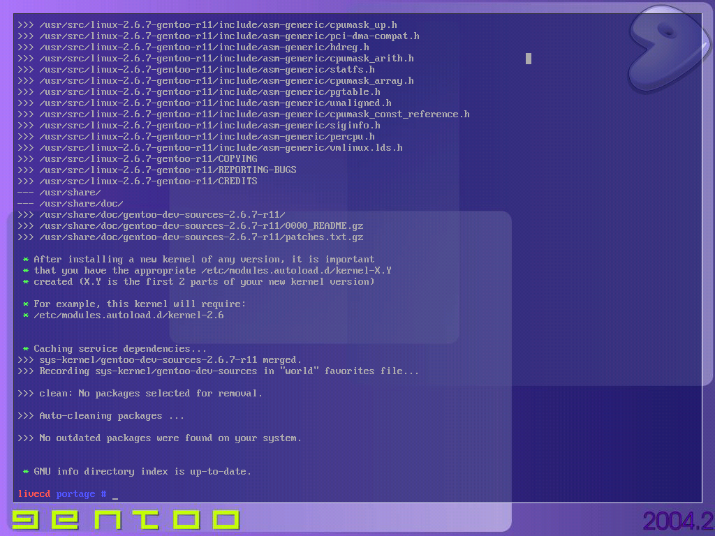Click the '--- /usr/share/' line
Screen dimensions: 715x536
[x=59, y=193]
